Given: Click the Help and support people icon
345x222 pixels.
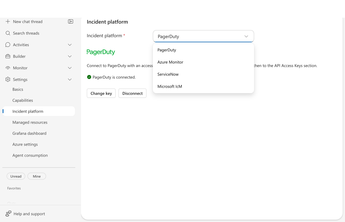Looking at the screenshot, I should coord(8,214).
